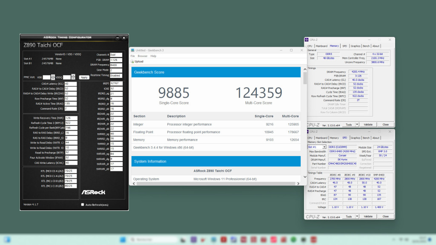Click the taskbar search box
The height and width of the screenshot is (245, 436).
coord(153,239)
